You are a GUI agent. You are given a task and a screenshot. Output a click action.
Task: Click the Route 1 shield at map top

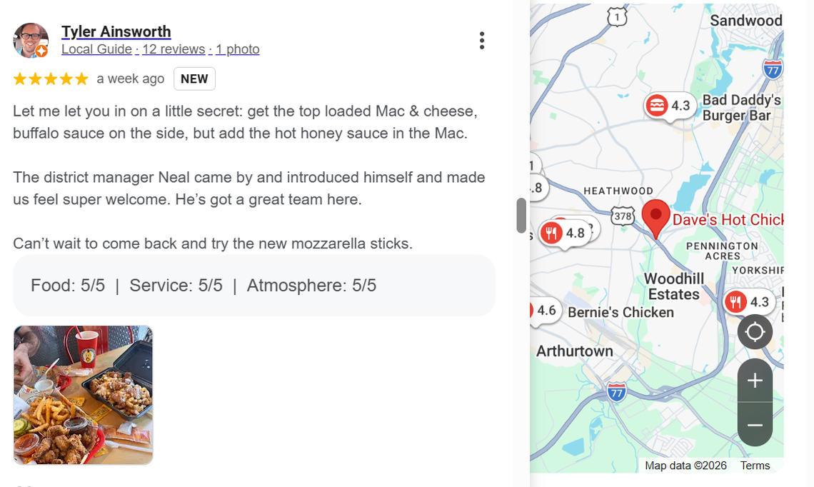click(x=615, y=16)
